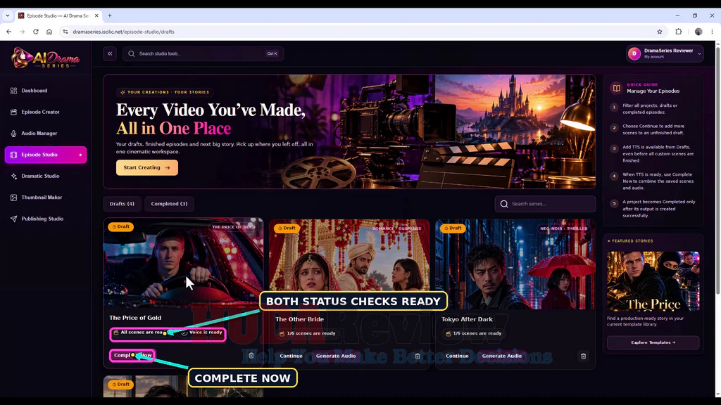The image size is (721, 405).
Task: Close the Episode Studio browser tab
Action: tap(96, 15)
